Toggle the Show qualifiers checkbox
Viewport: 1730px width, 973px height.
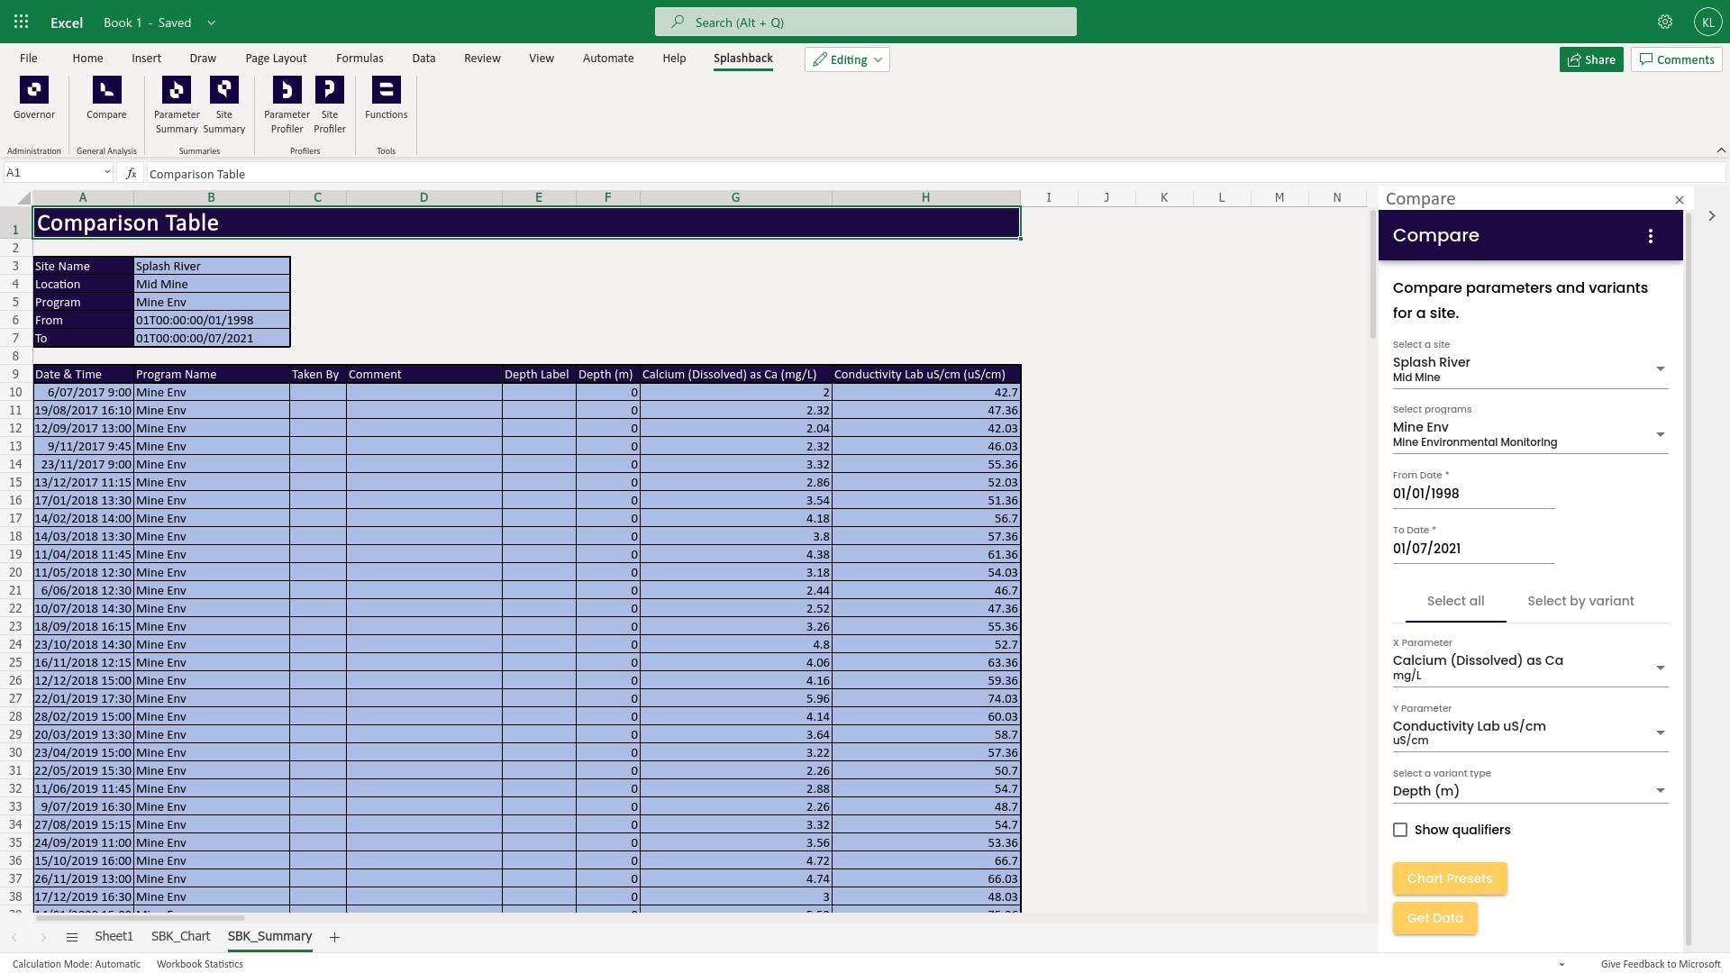(1400, 830)
